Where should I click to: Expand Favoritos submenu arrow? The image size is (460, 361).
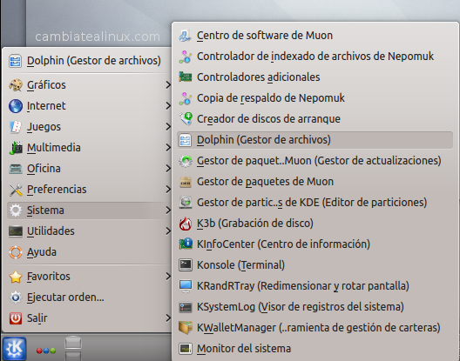[168, 277]
